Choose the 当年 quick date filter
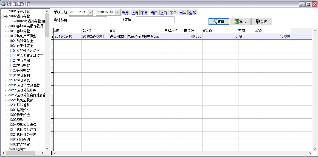This screenshot has height=157, width=318. point(183,13)
